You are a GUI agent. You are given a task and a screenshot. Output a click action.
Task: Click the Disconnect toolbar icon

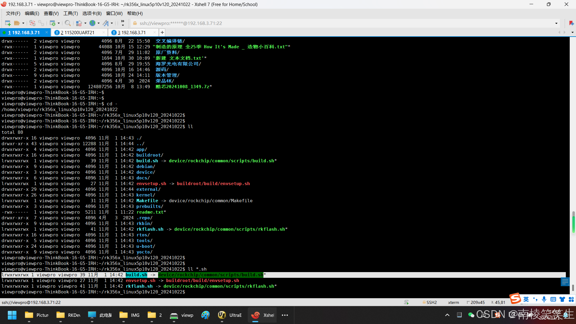32,23
